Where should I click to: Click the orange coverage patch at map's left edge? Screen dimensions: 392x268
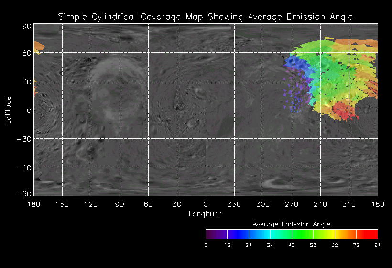pos(38,46)
